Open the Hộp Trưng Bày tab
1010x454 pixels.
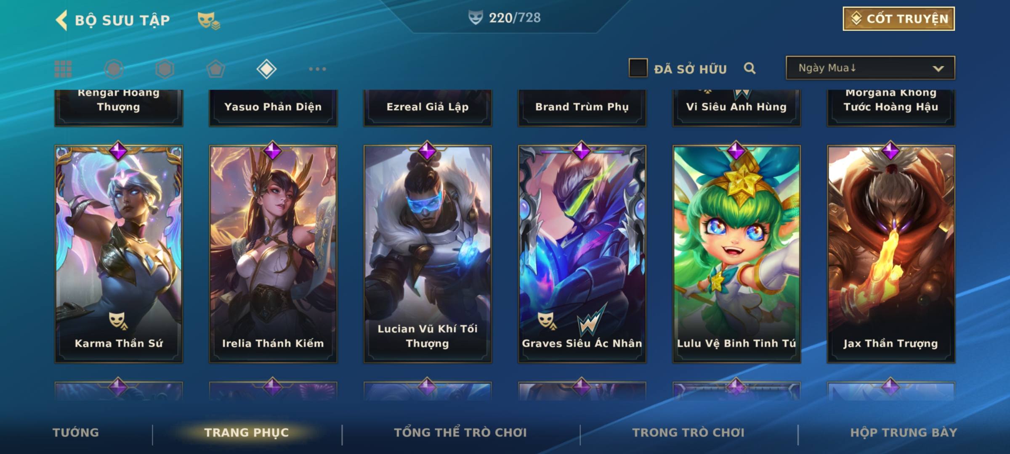point(904,433)
